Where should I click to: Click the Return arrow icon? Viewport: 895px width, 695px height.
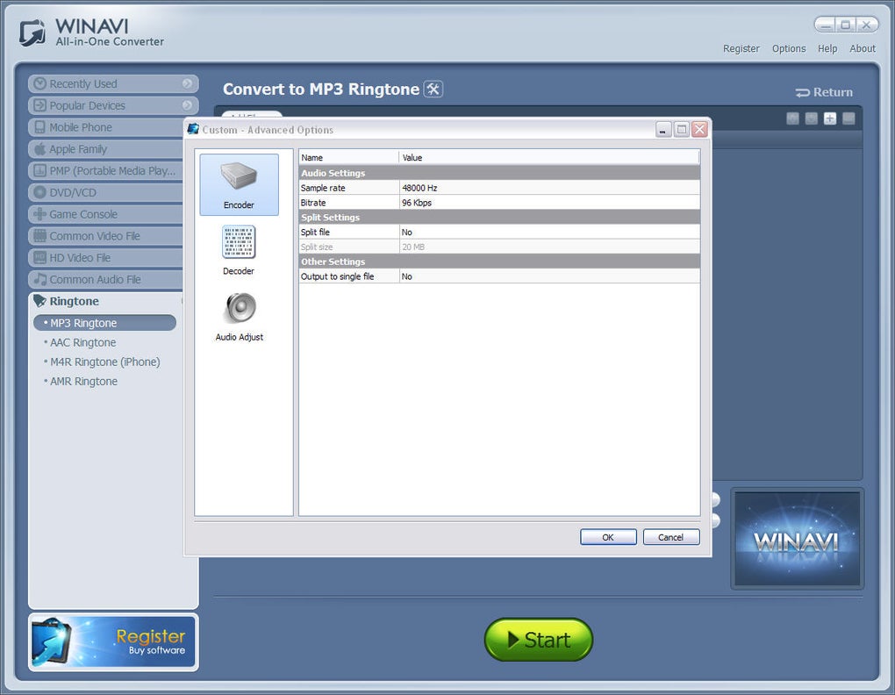(x=802, y=92)
